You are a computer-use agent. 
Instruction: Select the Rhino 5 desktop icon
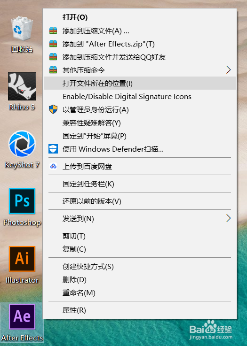(x=22, y=86)
